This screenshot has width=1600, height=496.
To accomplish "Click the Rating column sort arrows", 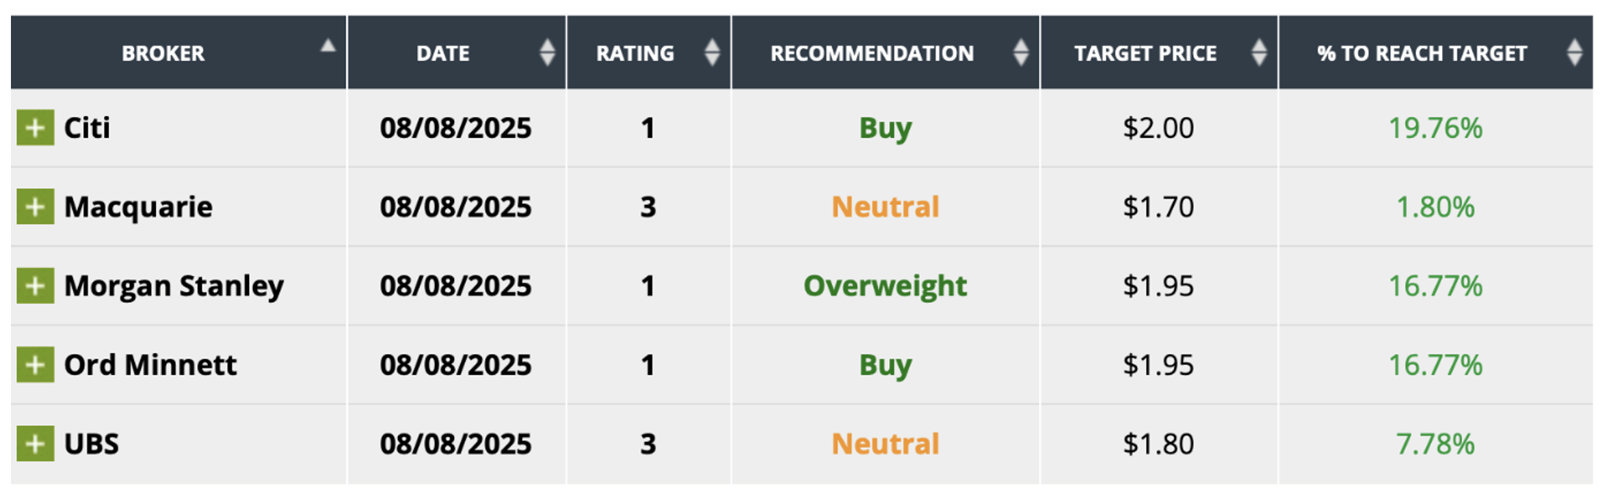I will [712, 53].
